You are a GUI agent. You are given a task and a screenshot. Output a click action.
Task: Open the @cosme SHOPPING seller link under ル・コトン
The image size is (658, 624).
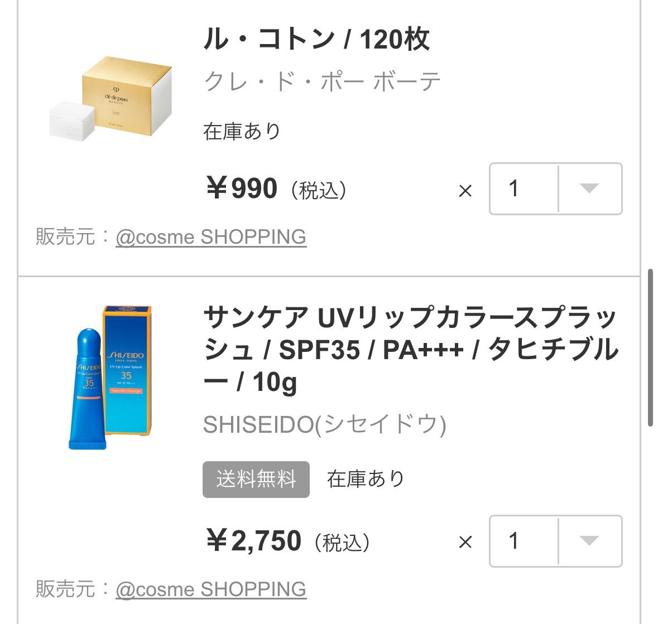tap(211, 237)
